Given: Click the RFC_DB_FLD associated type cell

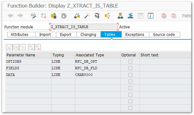Looking at the screenshot, I should (x=98, y=68).
